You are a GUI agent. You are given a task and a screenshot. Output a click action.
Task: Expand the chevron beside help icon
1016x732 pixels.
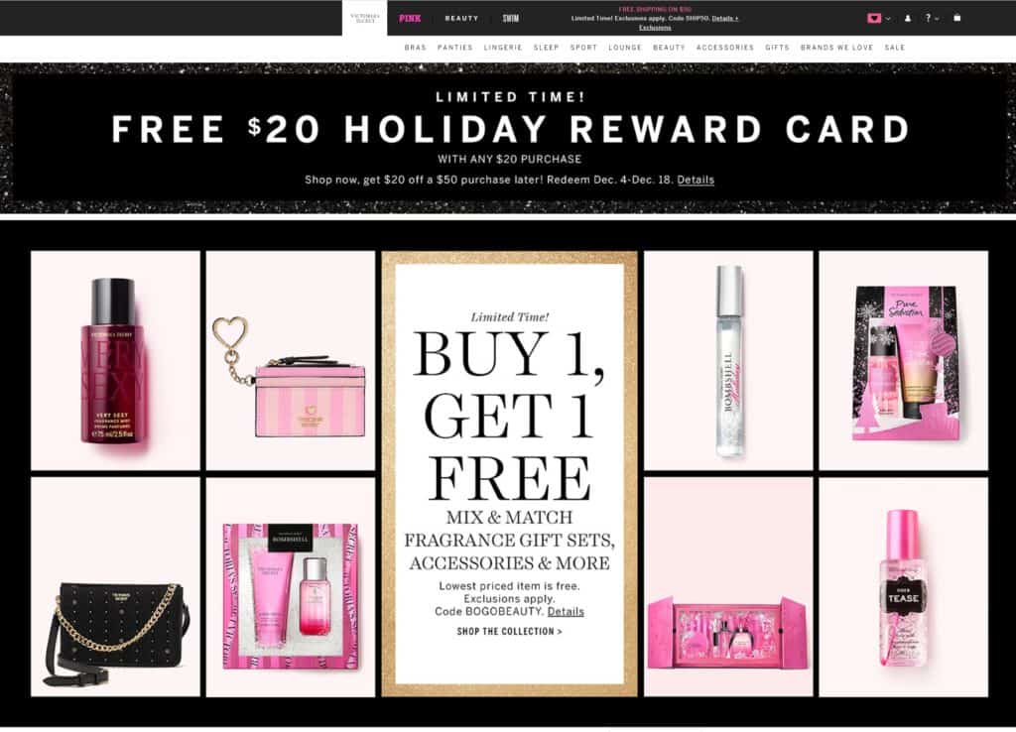pyautogui.click(x=937, y=19)
